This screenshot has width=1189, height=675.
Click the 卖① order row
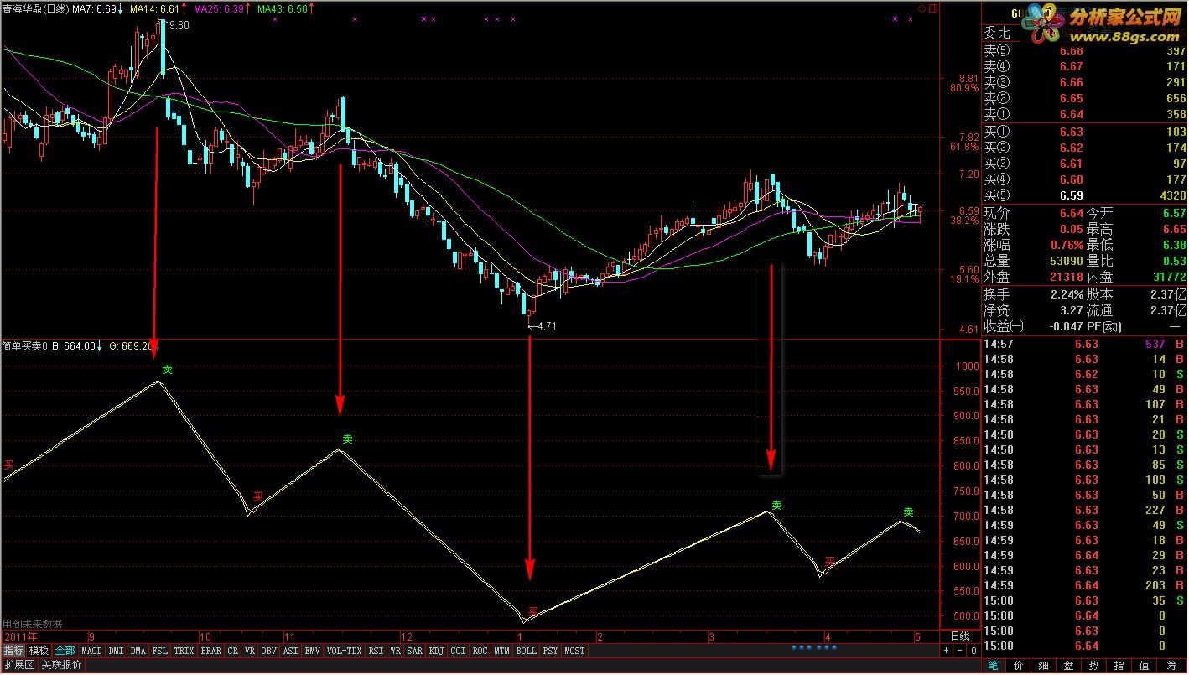[x=1085, y=114]
